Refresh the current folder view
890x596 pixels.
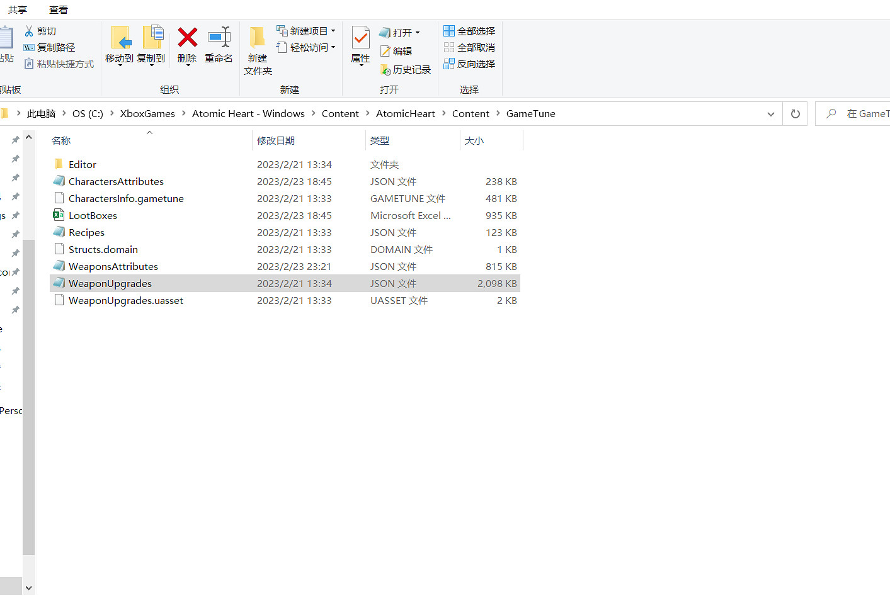(x=795, y=114)
